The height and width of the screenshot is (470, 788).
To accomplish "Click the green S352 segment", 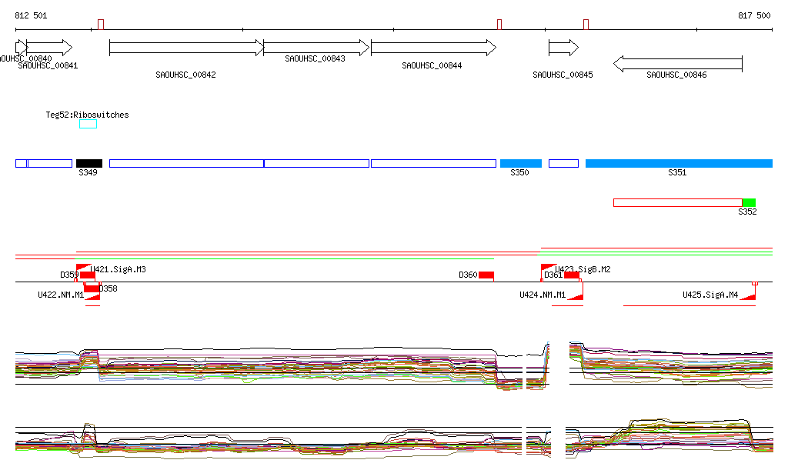I will [x=749, y=202].
